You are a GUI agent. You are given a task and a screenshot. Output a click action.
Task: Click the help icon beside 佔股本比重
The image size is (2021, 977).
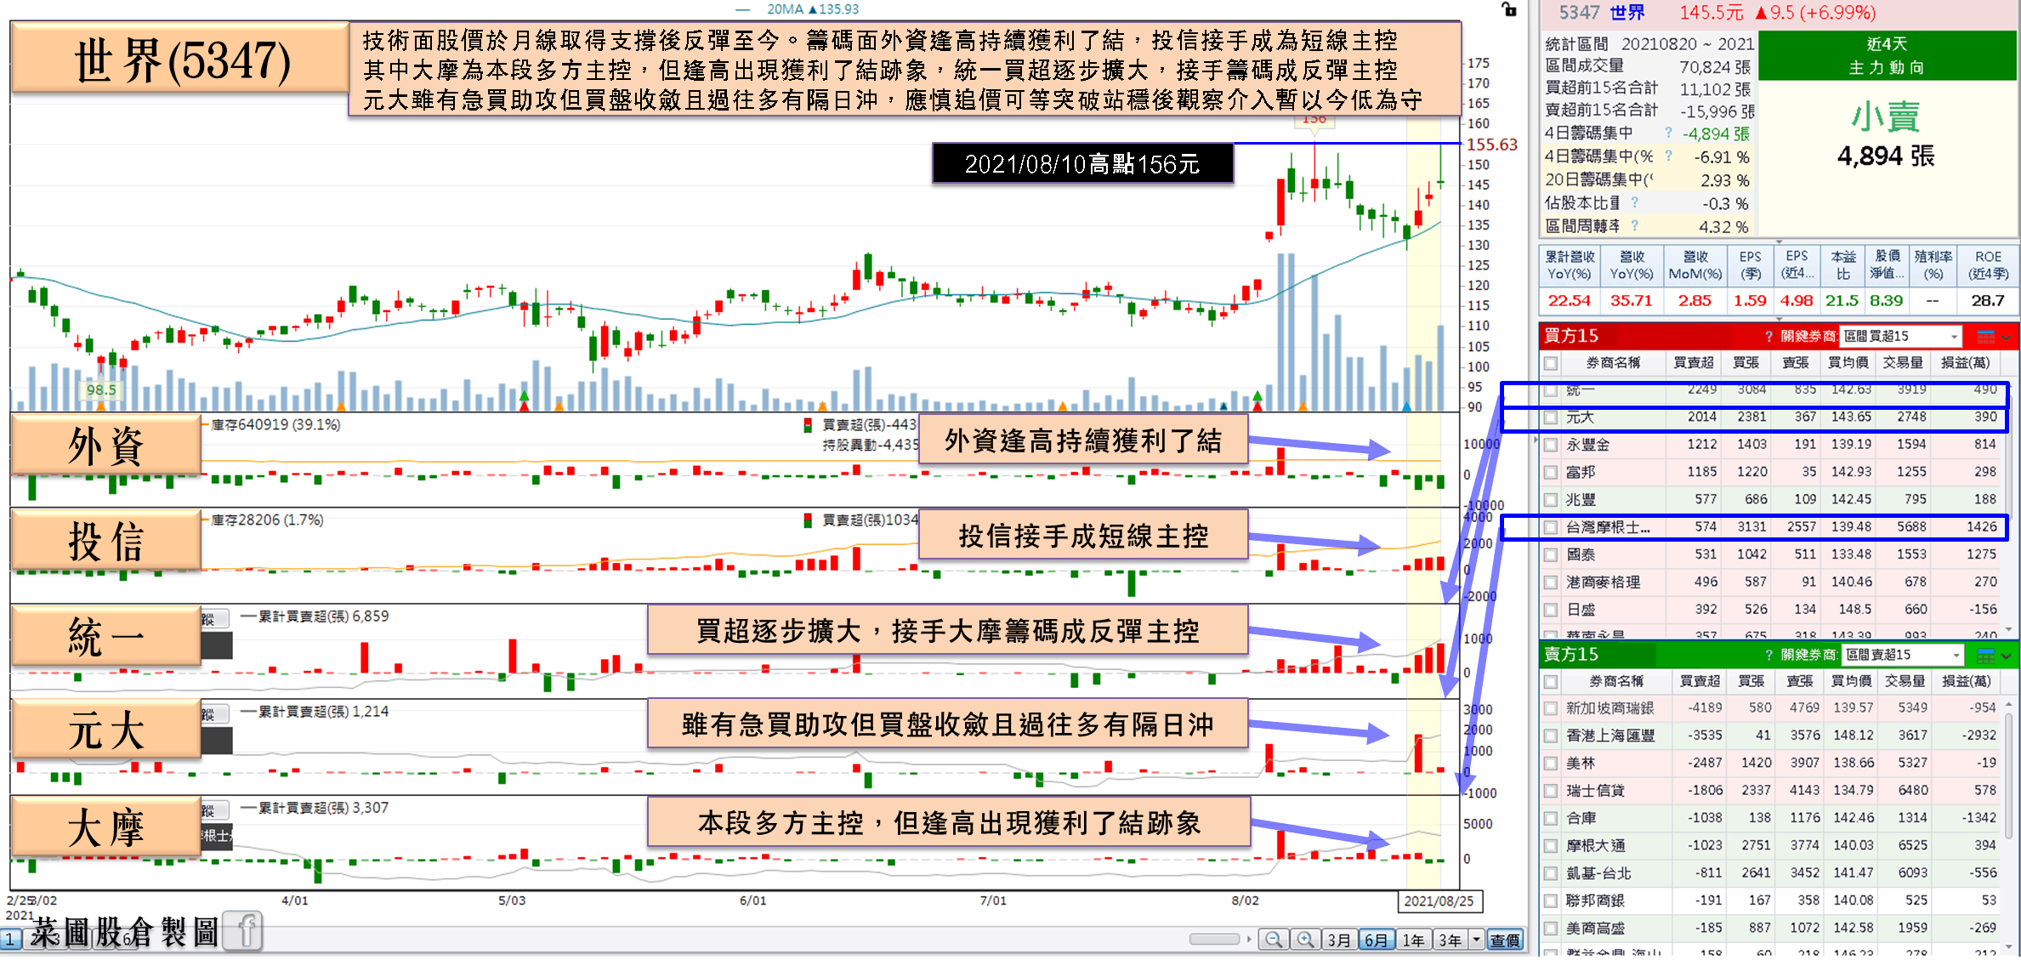[x=1634, y=202]
